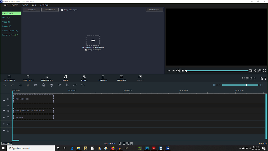The image size is (268, 151).
Task: Skip to the next frame in the preview
Action: point(173,70)
